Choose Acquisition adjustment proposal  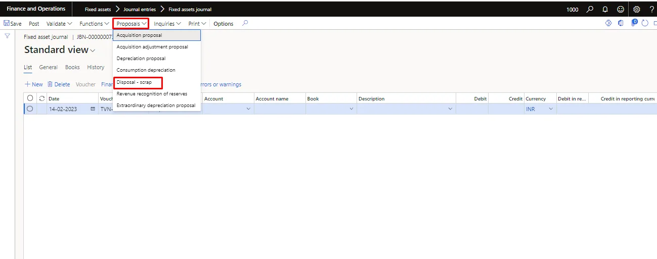157,47
